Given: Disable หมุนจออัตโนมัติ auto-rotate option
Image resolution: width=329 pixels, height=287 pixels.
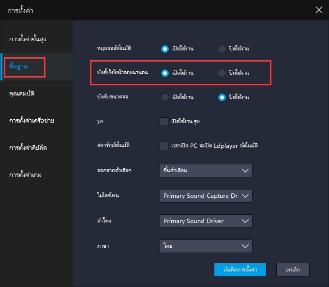Looking at the screenshot, I should (222, 48).
